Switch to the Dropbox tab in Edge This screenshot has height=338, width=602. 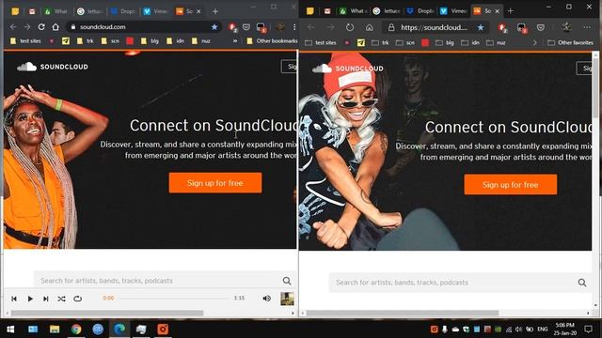[420, 11]
